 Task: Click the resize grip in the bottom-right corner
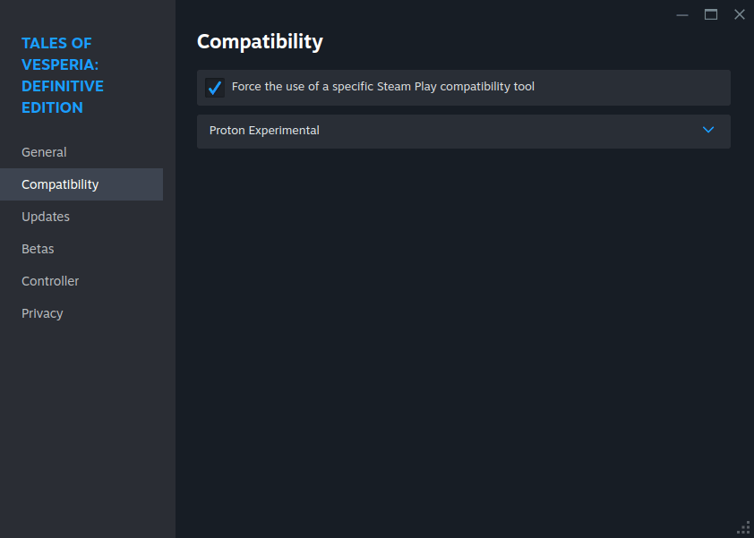click(744, 527)
